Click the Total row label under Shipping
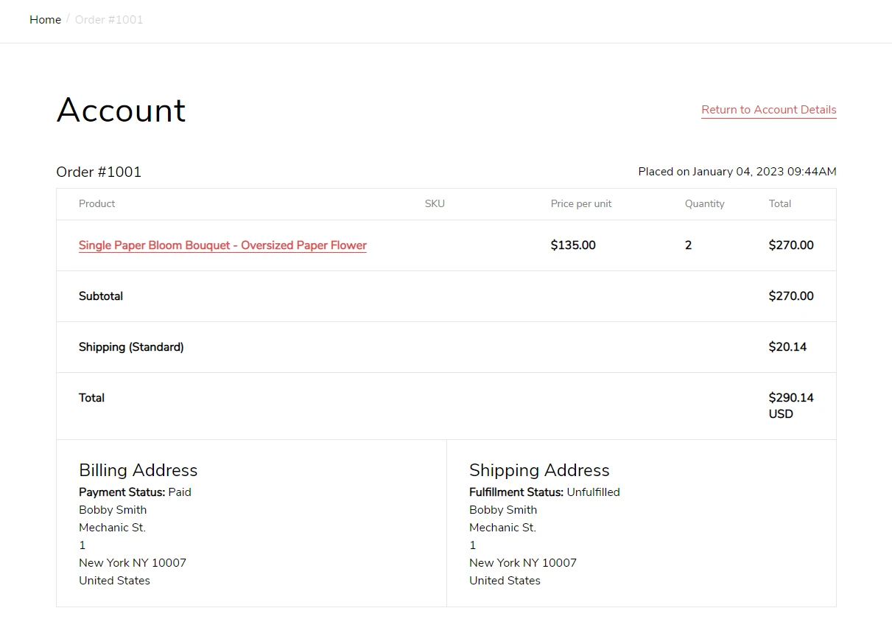Screen dimensions: 892x622 tap(91, 398)
